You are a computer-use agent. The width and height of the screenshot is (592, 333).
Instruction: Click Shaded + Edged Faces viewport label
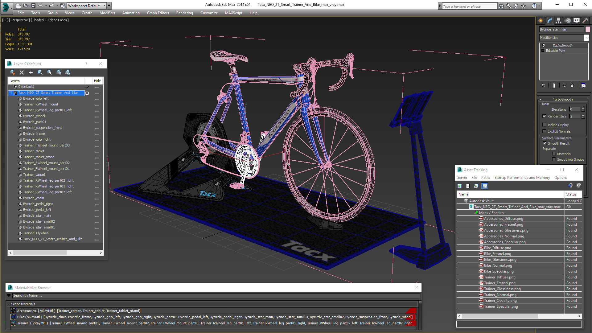click(x=50, y=20)
